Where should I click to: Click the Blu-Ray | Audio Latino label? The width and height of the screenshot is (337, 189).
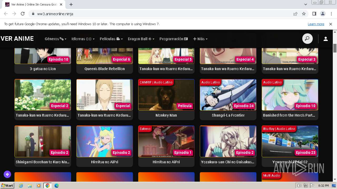(x=279, y=129)
